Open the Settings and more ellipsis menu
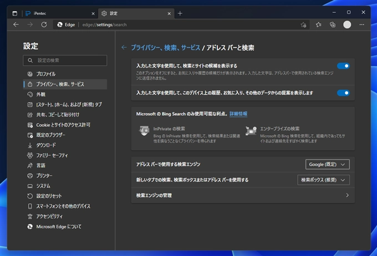The width and height of the screenshot is (377, 256). click(361, 24)
